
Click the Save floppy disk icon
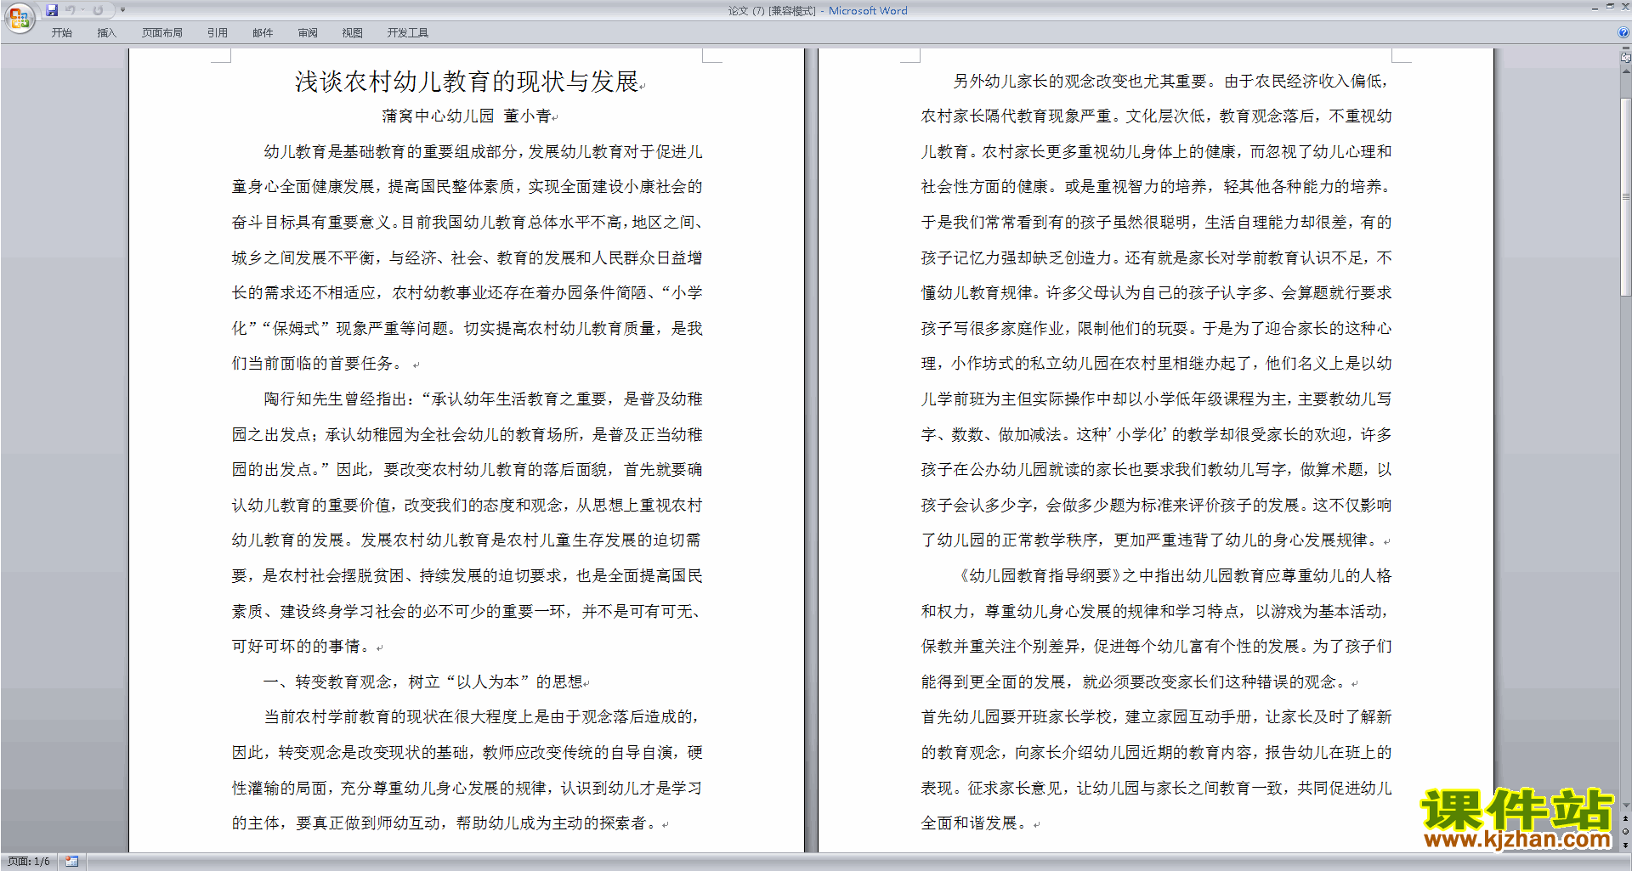tap(52, 10)
